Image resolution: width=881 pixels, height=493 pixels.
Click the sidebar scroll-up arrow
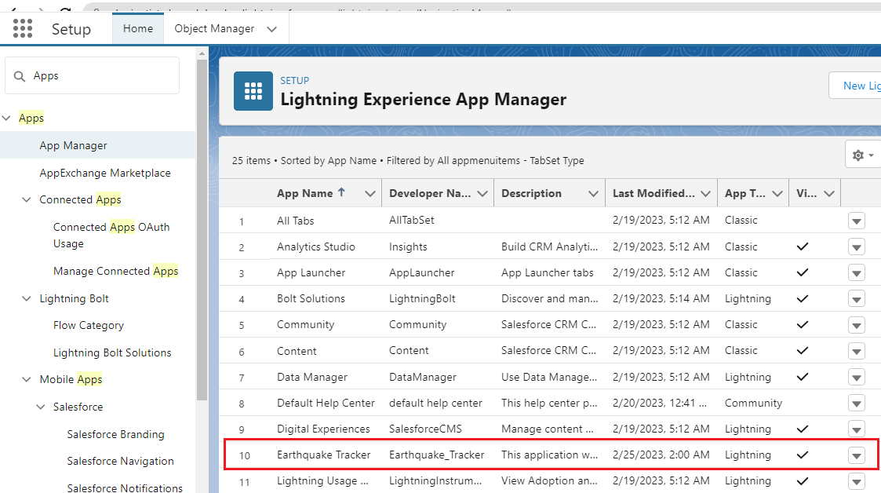pos(202,53)
